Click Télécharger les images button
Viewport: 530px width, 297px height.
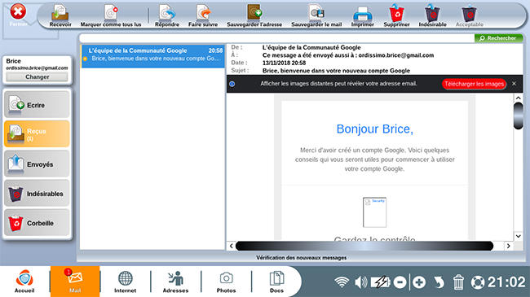474,84
